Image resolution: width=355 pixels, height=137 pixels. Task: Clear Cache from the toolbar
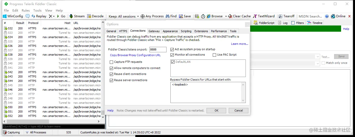click(x=240, y=16)
